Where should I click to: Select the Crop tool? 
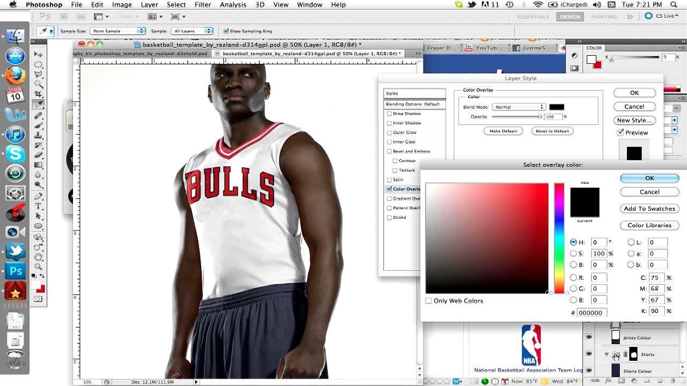pos(39,94)
